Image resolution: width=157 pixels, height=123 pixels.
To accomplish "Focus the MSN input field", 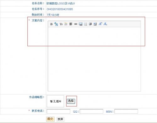I will coord(126,111).
